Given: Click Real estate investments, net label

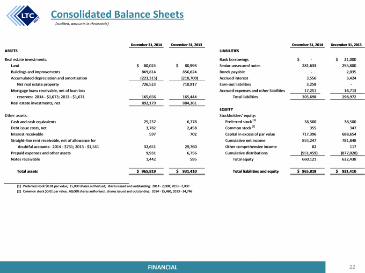Looking at the screenshot, I should 36,103.
